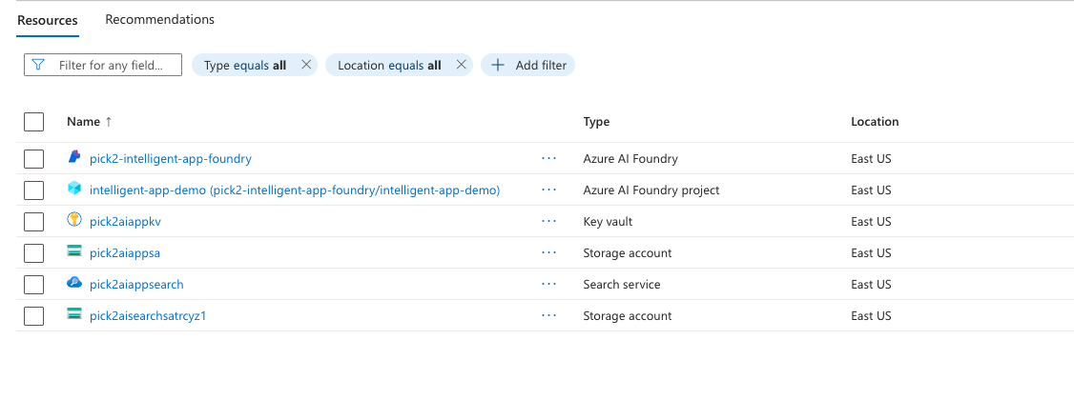Switch to the Recommendations tab

(x=159, y=19)
